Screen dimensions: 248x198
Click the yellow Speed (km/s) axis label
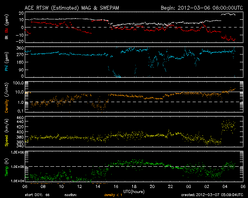7,133
